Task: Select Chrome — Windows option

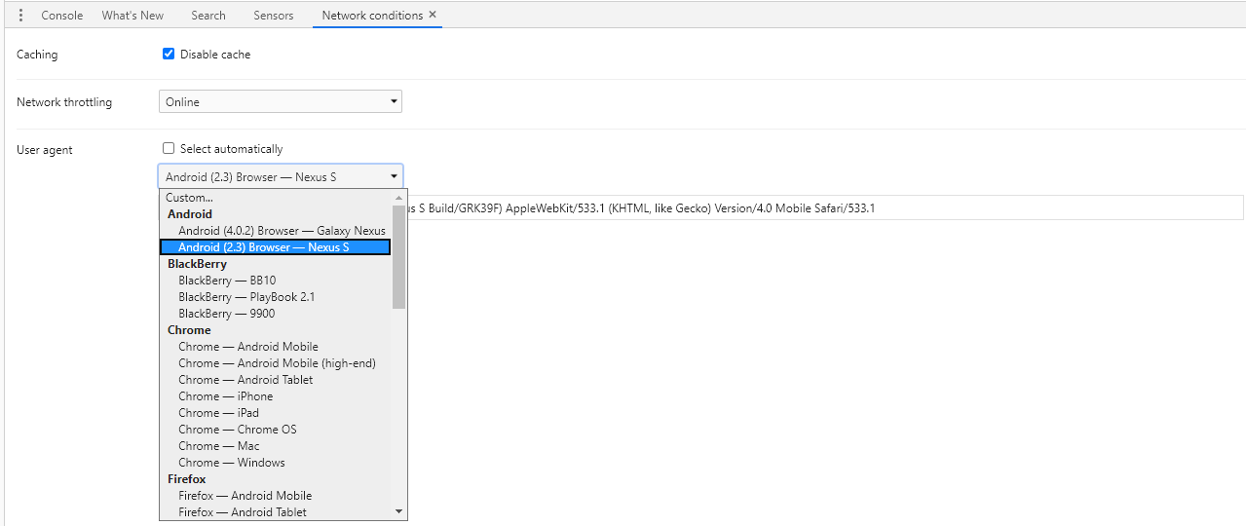Action: 276,463
